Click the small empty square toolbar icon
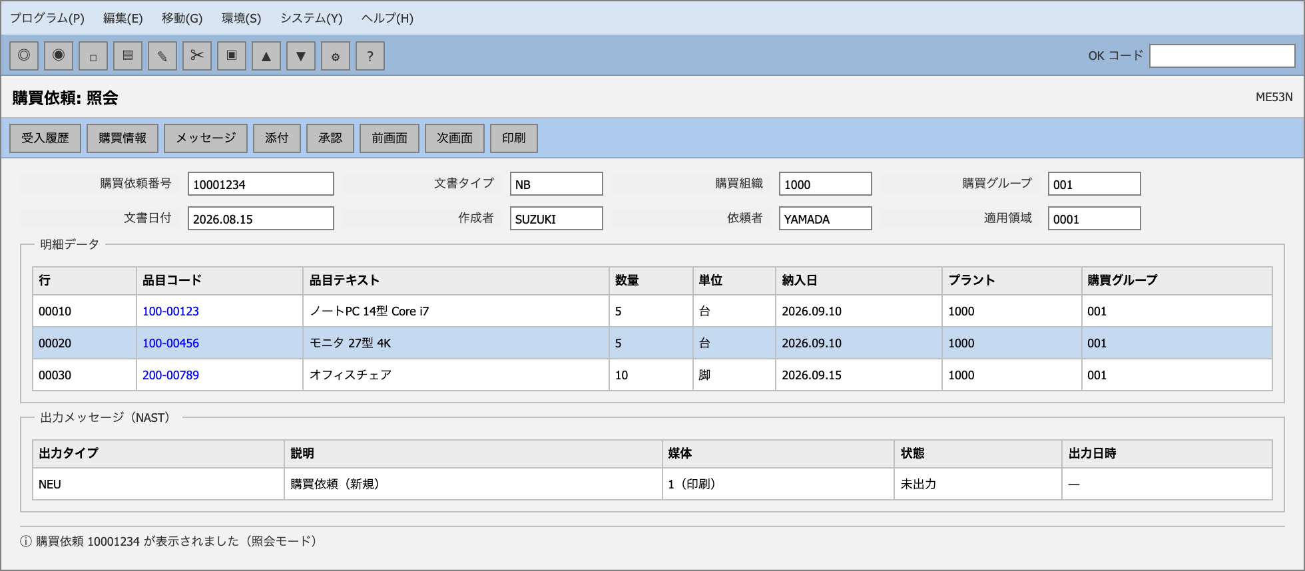This screenshot has height=571, width=1305. point(93,56)
